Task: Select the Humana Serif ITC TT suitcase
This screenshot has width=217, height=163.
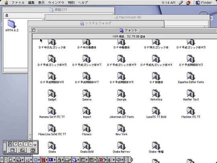Action: (52, 111)
